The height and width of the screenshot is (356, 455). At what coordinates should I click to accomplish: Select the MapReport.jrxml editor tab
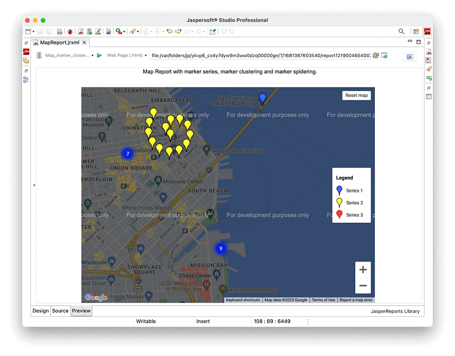[x=60, y=42]
